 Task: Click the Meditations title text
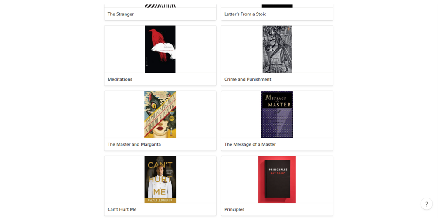(x=120, y=79)
